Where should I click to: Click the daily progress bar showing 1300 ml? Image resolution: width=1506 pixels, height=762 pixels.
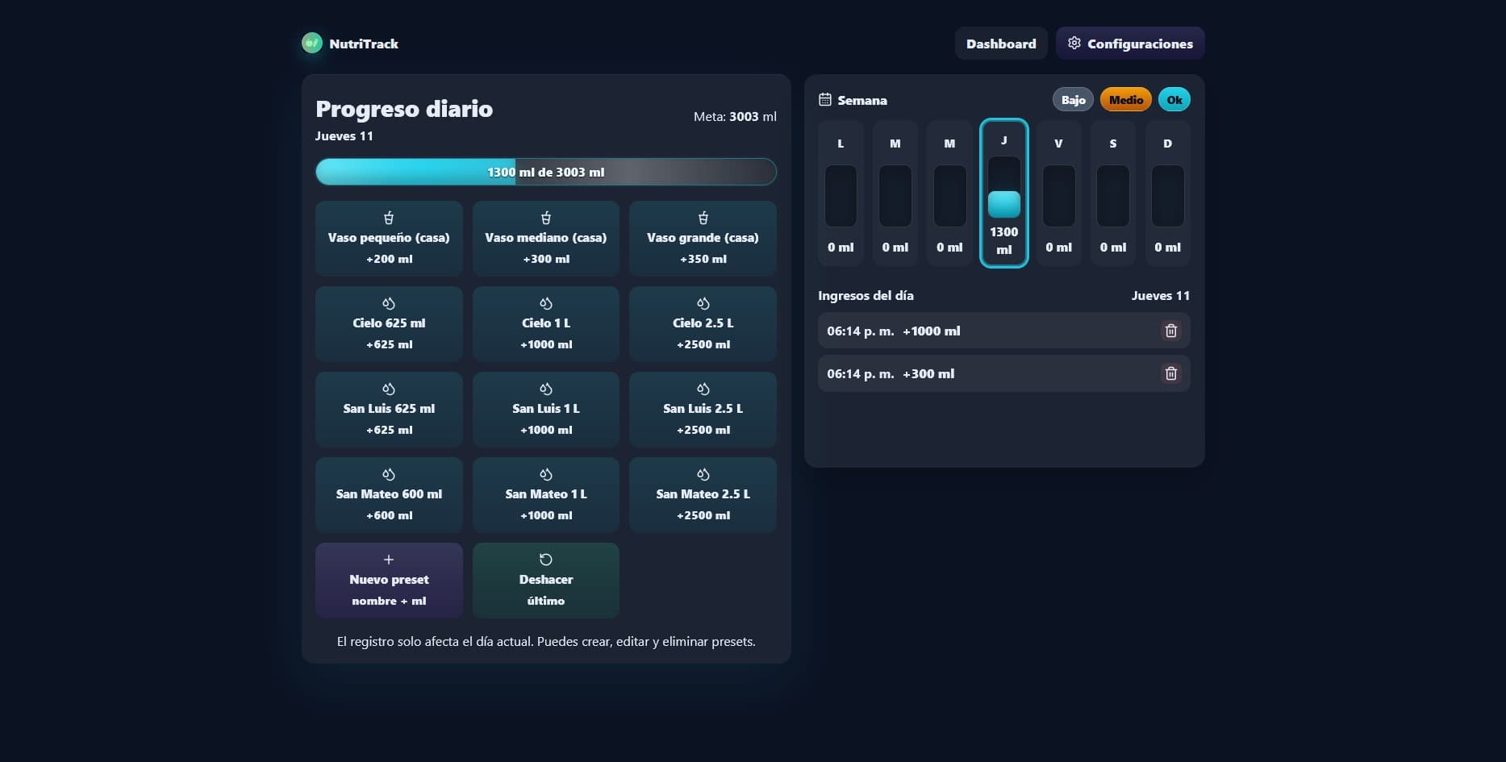tap(545, 172)
